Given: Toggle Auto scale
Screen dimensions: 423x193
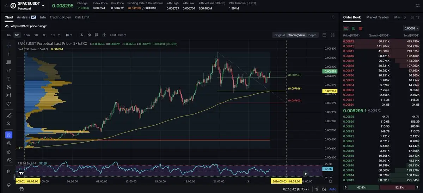Looking at the screenshot, I should pos(333,189).
